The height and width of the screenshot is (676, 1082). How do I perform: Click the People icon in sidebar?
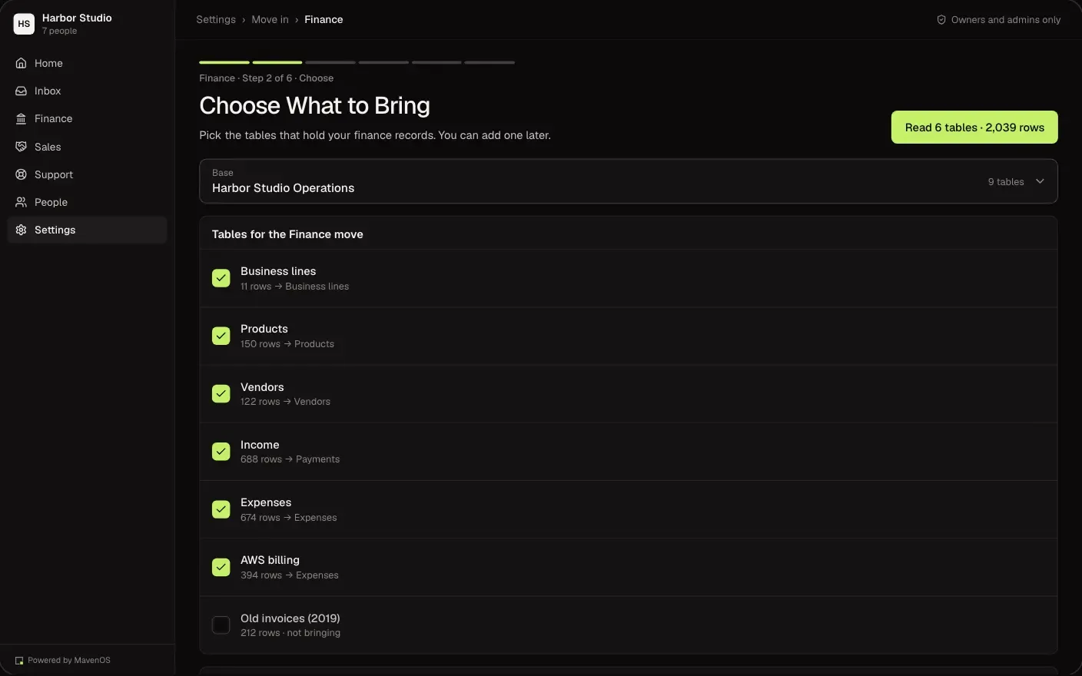(21, 202)
